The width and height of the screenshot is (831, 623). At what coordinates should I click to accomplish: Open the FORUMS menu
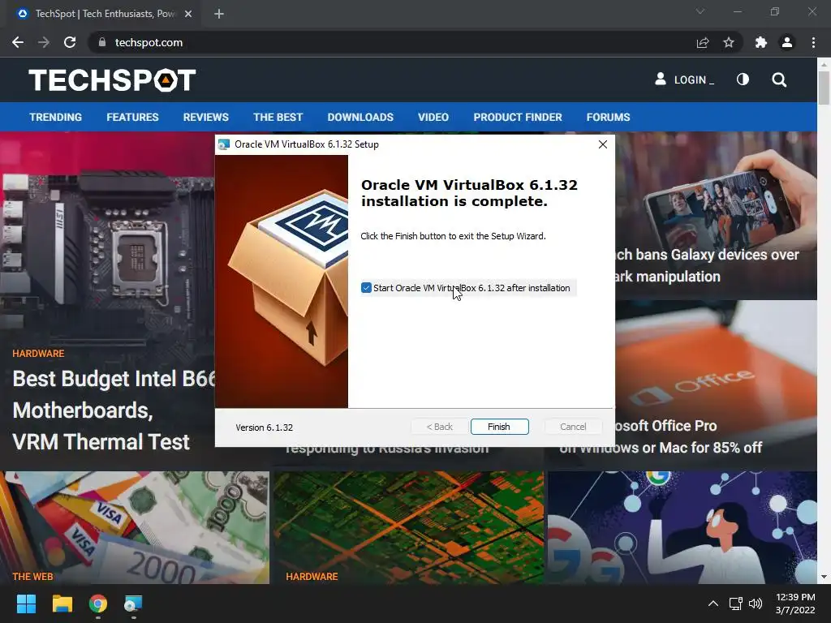coord(608,117)
